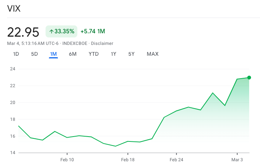260x168 pixels.
Task: Select the 5Y range tab
Action: [x=131, y=54]
